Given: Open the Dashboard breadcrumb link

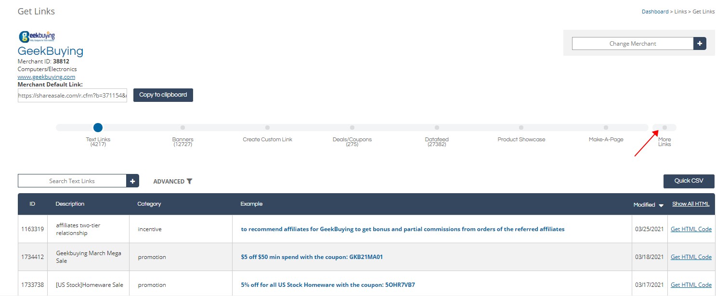Looking at the screenshot, I should click(655, 12).
